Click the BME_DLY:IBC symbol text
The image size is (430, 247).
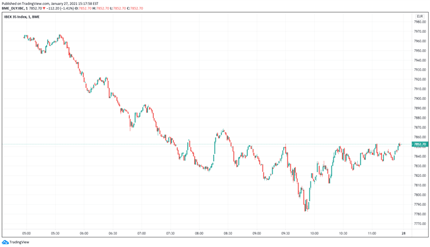pyautogui.click(x=13, y=8)
